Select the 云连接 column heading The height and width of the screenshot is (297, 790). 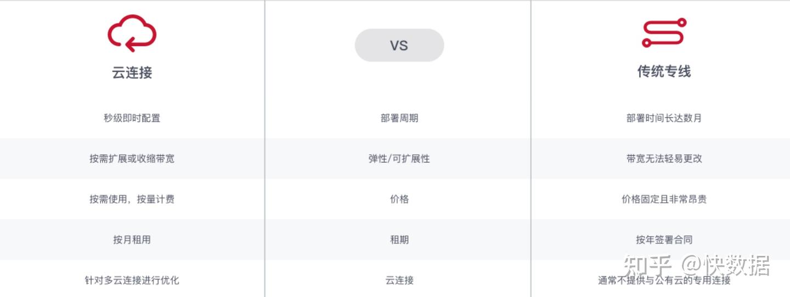(132, 72)
